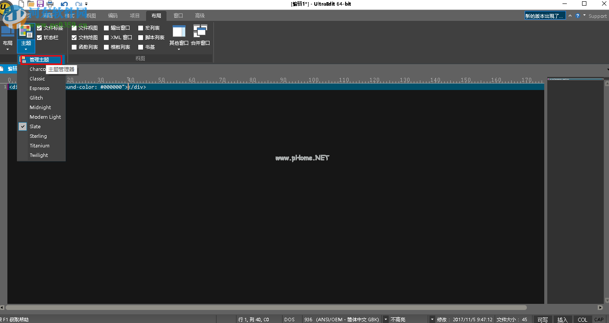Toggle the 文档地图 document map checkbox

coord(74,38)
